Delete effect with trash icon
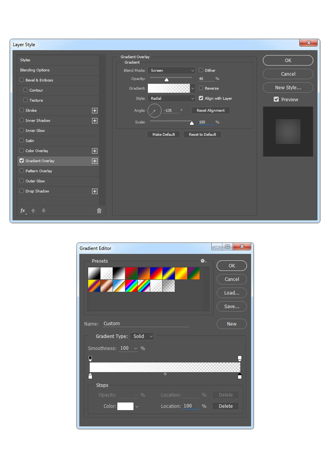The height and width of the screenshot is (468, 330). (99, 211)
